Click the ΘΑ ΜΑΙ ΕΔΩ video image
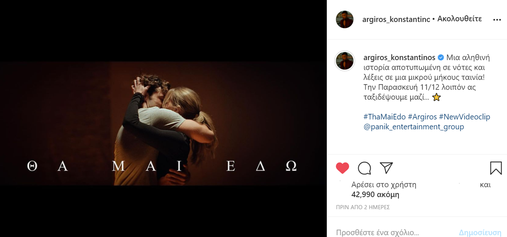This screenshot has width=507, height=237. [163, 124]
